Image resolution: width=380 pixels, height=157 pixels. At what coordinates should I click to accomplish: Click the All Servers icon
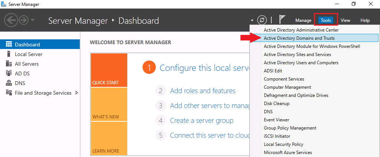tap(9, 64)
